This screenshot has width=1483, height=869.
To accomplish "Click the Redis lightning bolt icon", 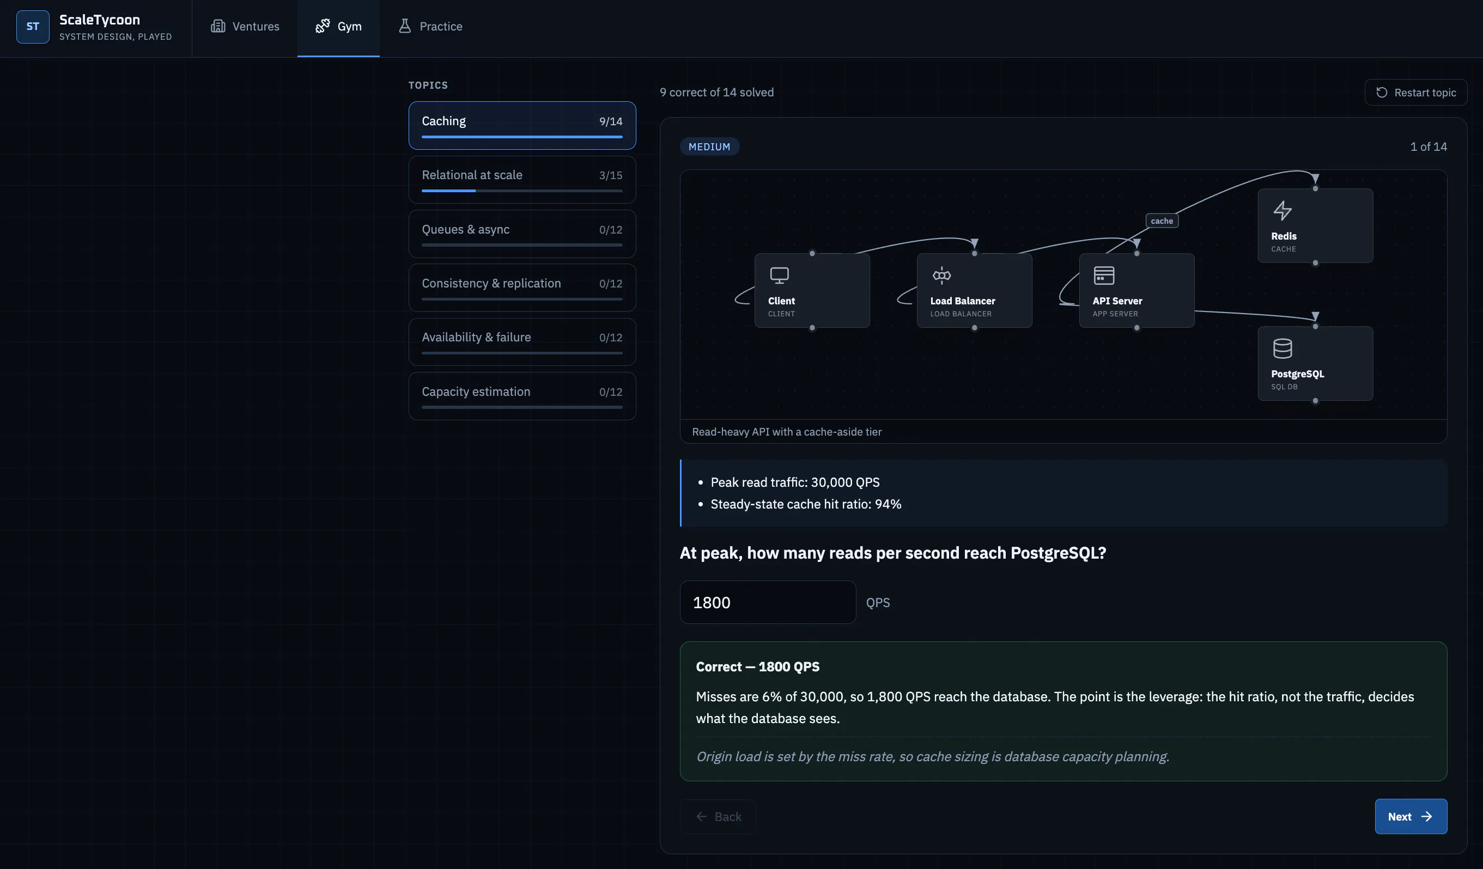I will pyautogui.click(x=1283, y=211).
